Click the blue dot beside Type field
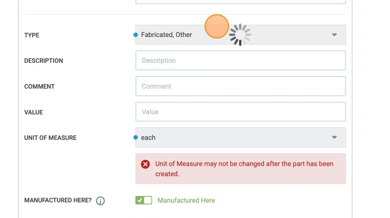 [136, 35]
